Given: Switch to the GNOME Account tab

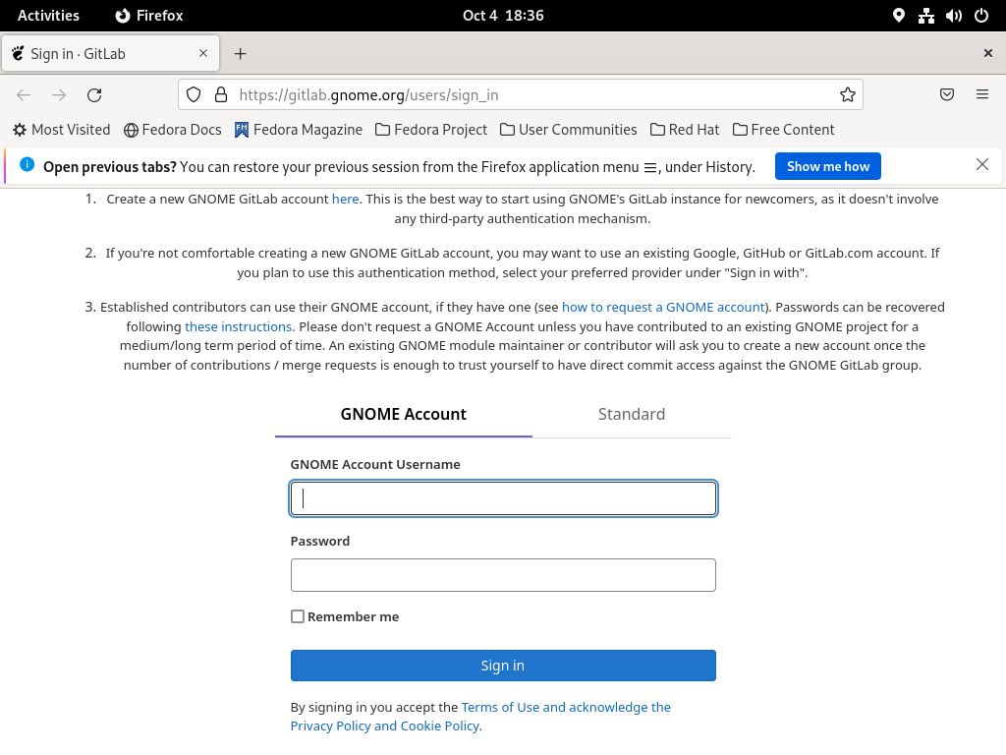Looking at the screenshot, I should click(404, 414).
